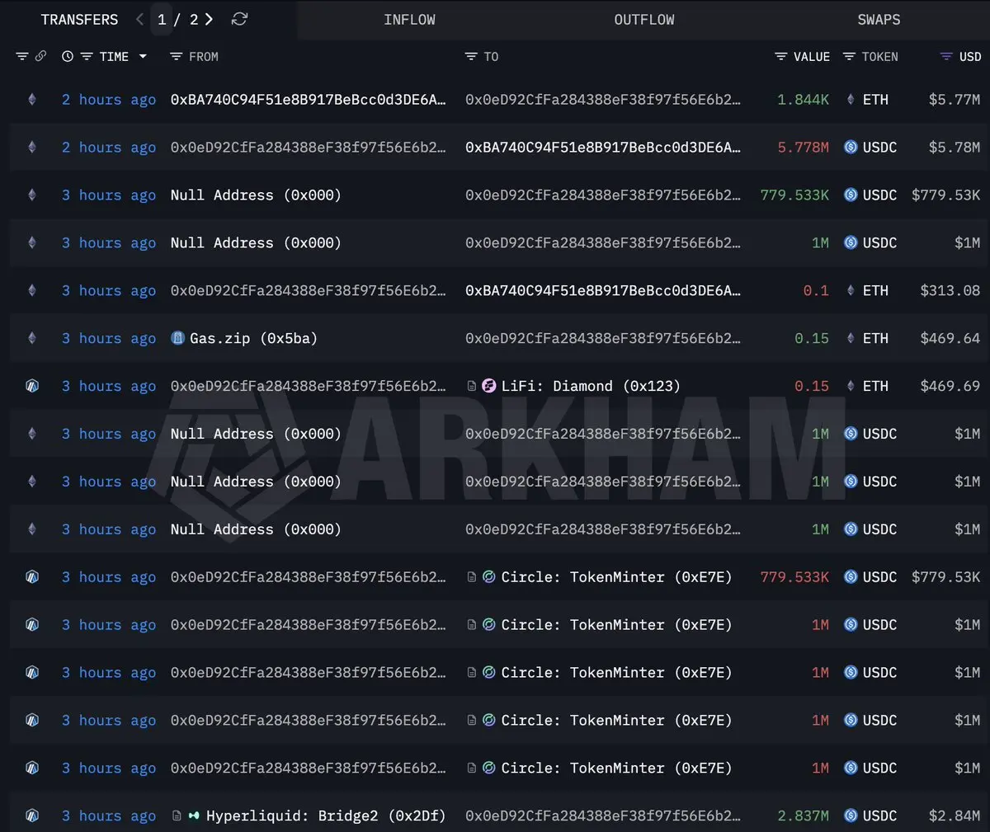Click the 5.778M value cell
This screenshot has height=832, width=990.
click(803, 148)
